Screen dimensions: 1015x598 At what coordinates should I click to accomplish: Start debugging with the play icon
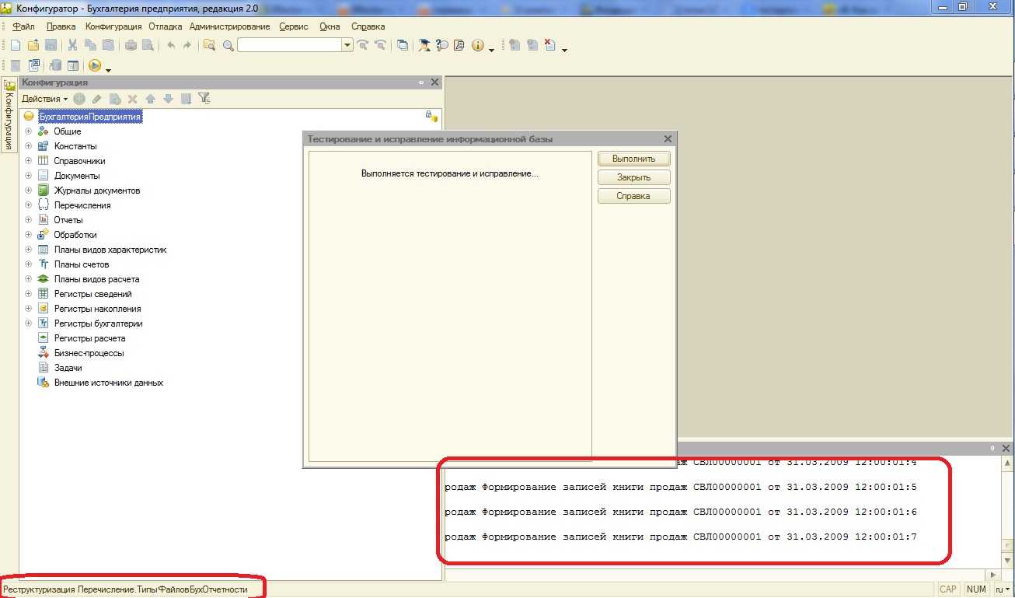coord(95,66)
